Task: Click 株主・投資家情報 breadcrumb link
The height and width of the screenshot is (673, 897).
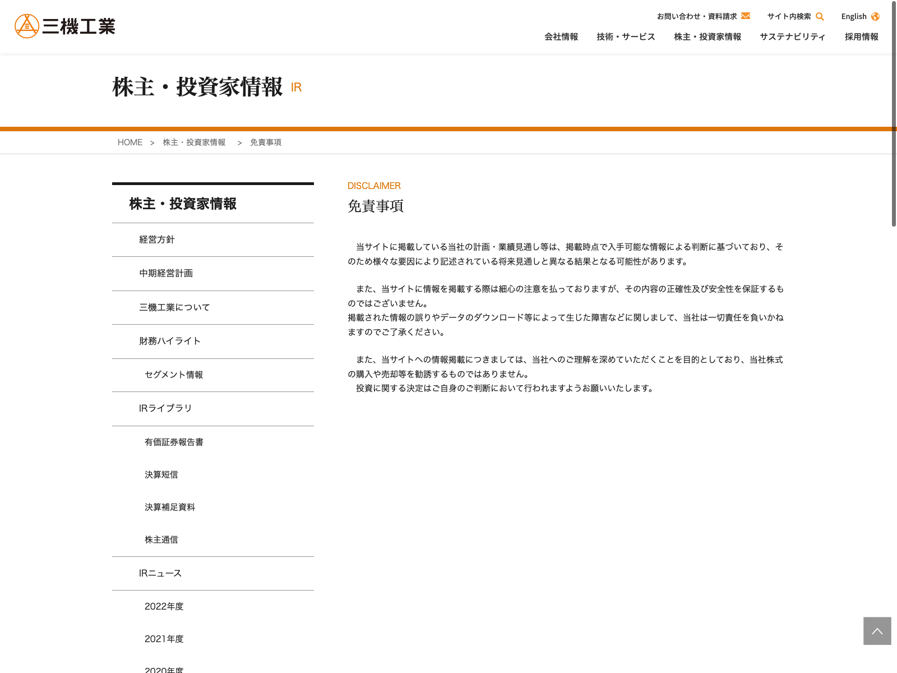Action: [194, 142]
